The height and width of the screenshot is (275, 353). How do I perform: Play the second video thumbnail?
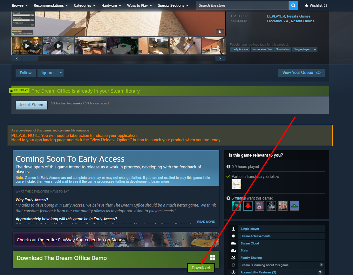click(x=58, y=46)
